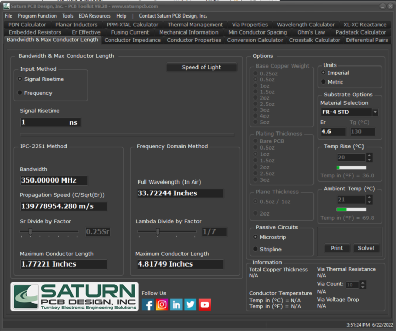The image size is (396, 331).
Task: Expand the Material Selection dropdown
Action: pos(375,112)
